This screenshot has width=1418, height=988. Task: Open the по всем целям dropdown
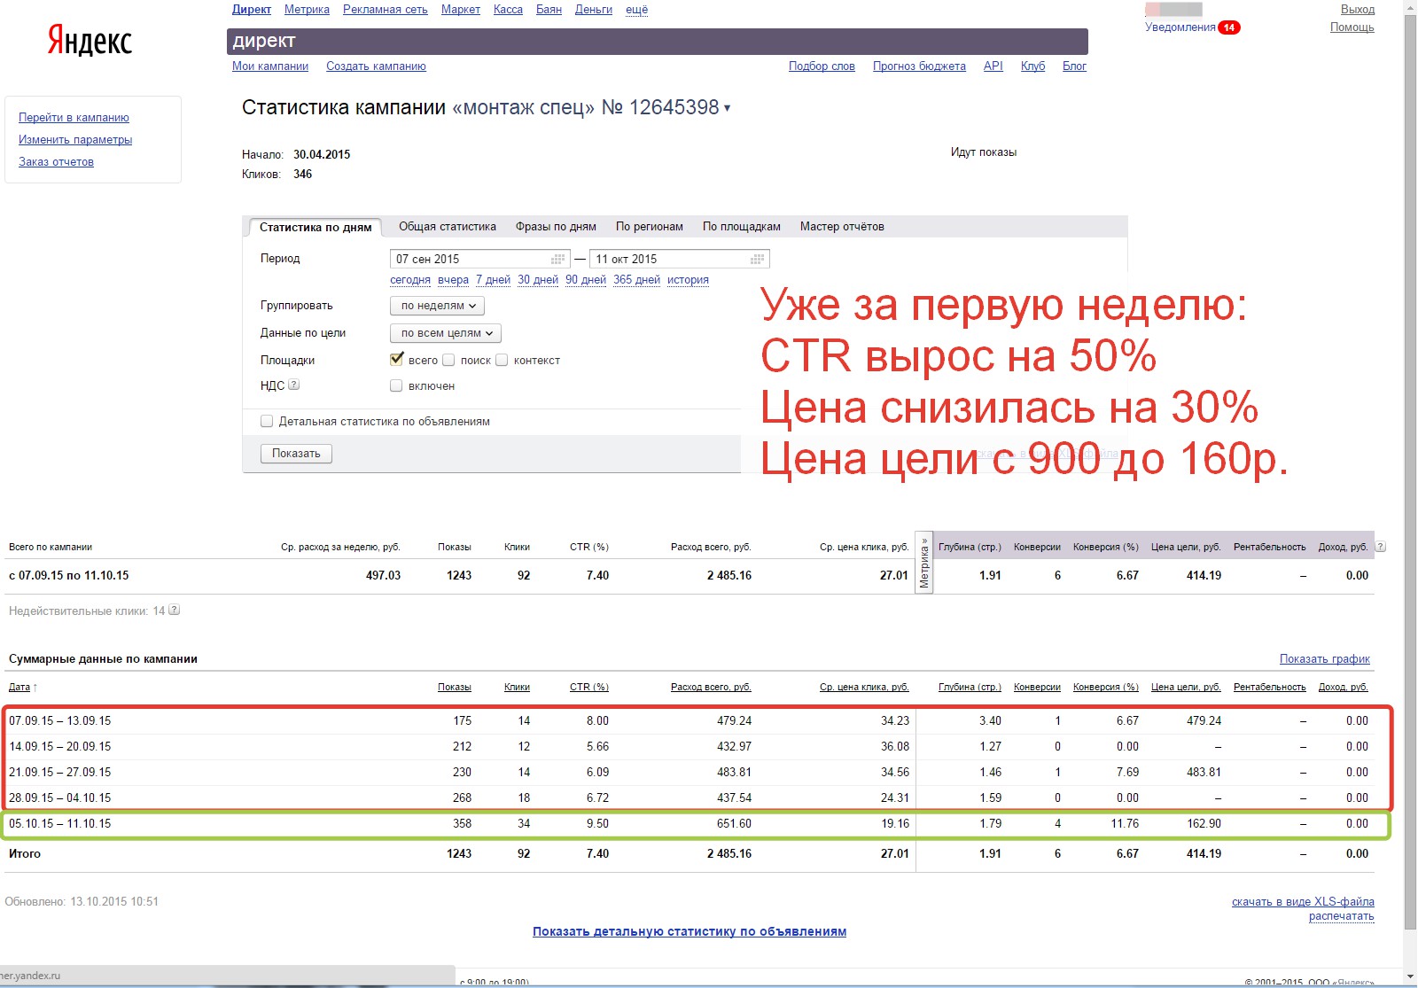pos(446,333)
